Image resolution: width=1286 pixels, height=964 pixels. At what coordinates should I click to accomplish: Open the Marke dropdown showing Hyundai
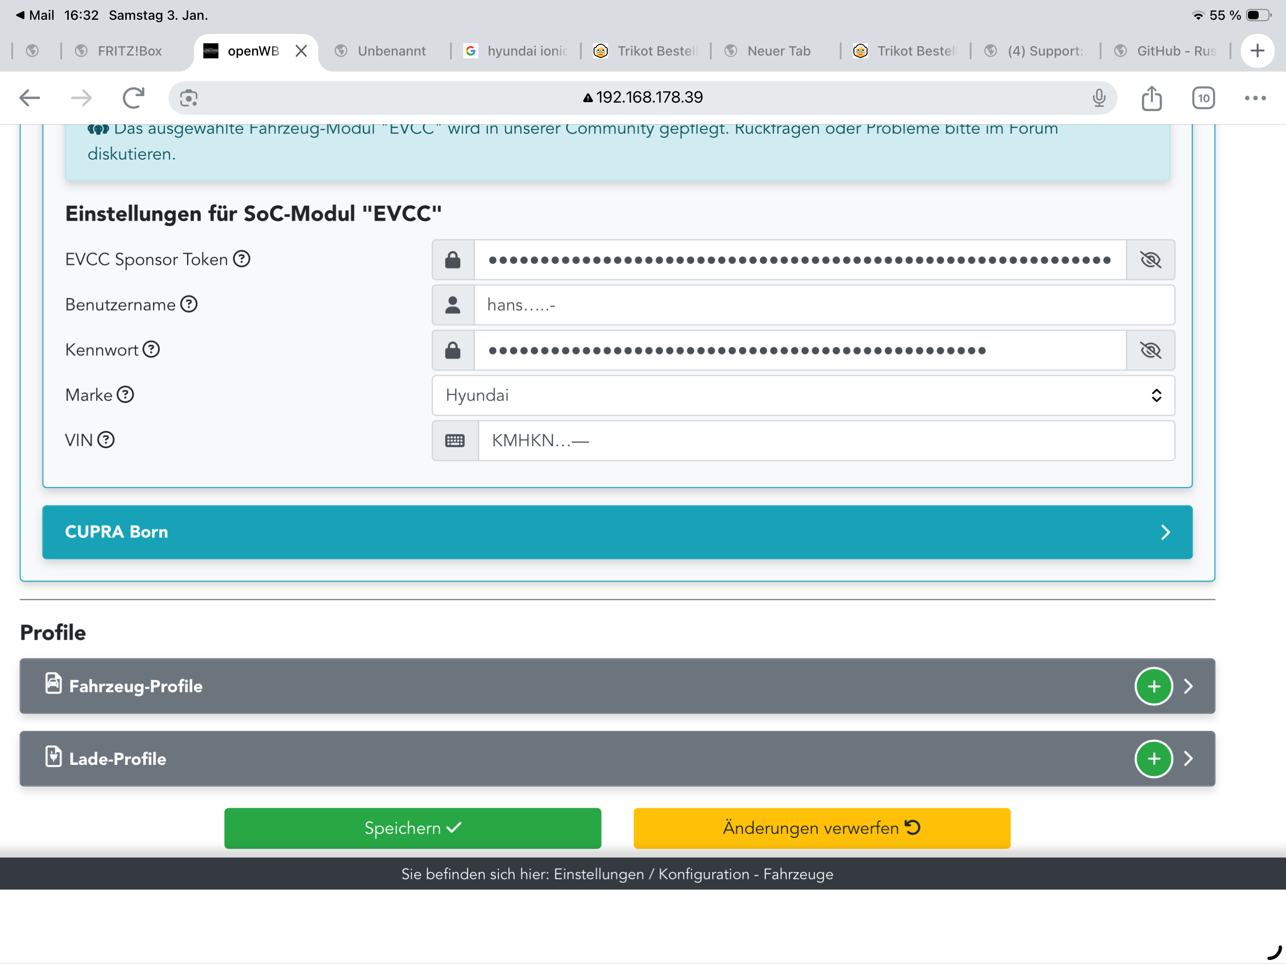click(803, 395)
